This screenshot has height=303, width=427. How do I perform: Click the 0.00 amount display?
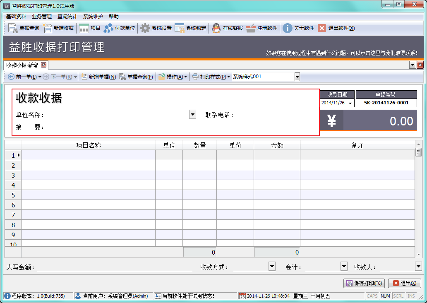[x=380, y=121]
